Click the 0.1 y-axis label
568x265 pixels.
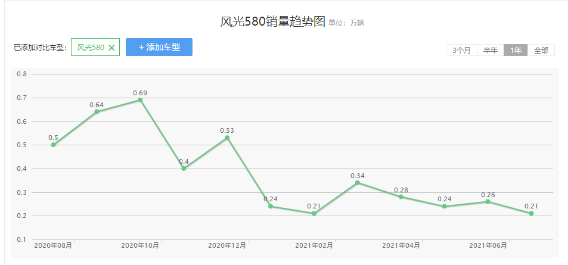tap(21, 239)
